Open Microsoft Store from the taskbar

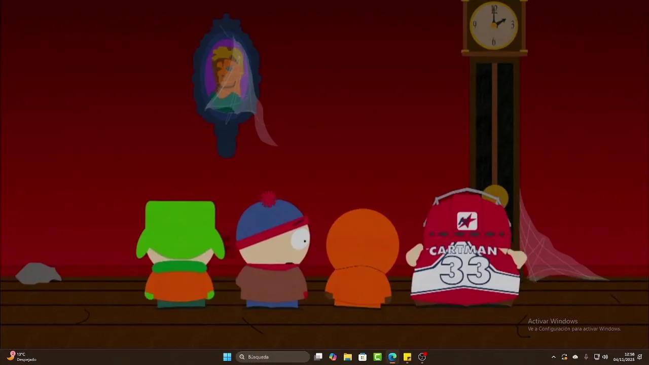[x=363, y=357]
